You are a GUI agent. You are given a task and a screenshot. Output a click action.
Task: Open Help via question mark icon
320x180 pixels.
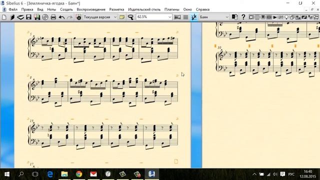[243, 17]
